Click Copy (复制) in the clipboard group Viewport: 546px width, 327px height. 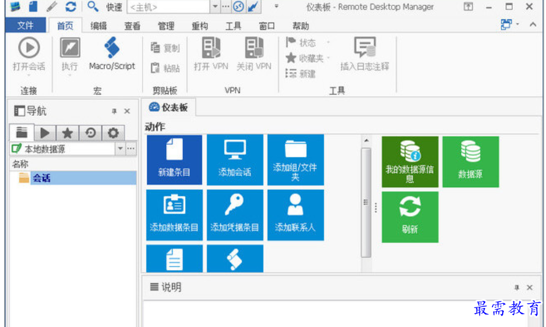[x=166, y=47]
